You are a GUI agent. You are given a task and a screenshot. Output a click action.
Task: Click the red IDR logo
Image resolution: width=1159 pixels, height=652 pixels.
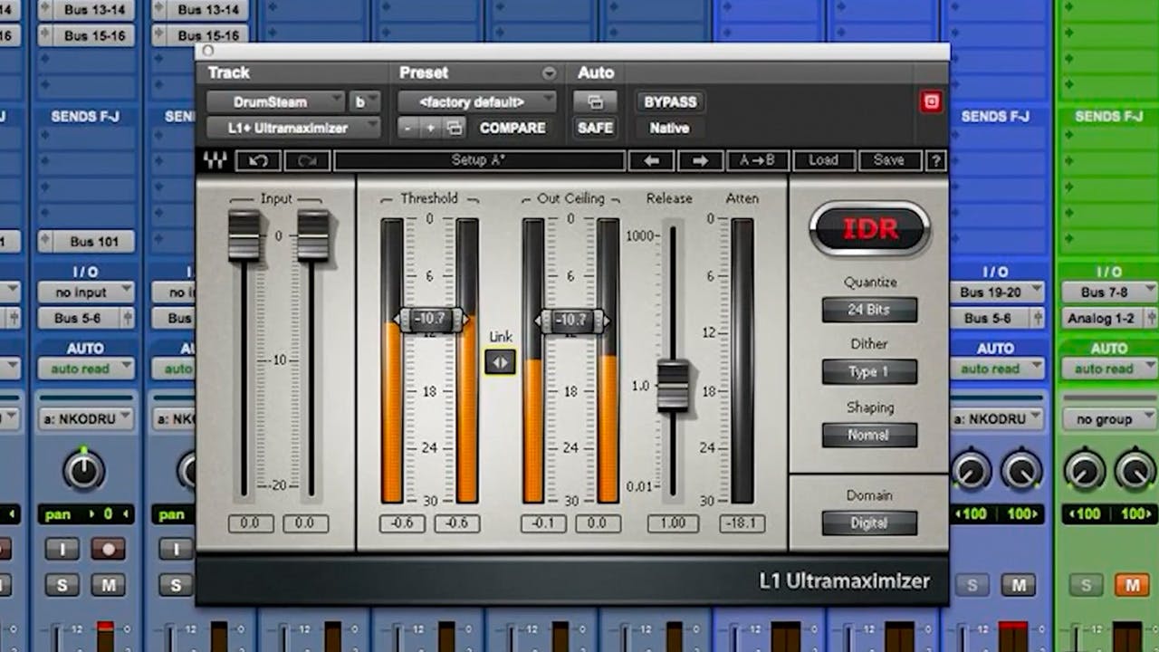868,229
